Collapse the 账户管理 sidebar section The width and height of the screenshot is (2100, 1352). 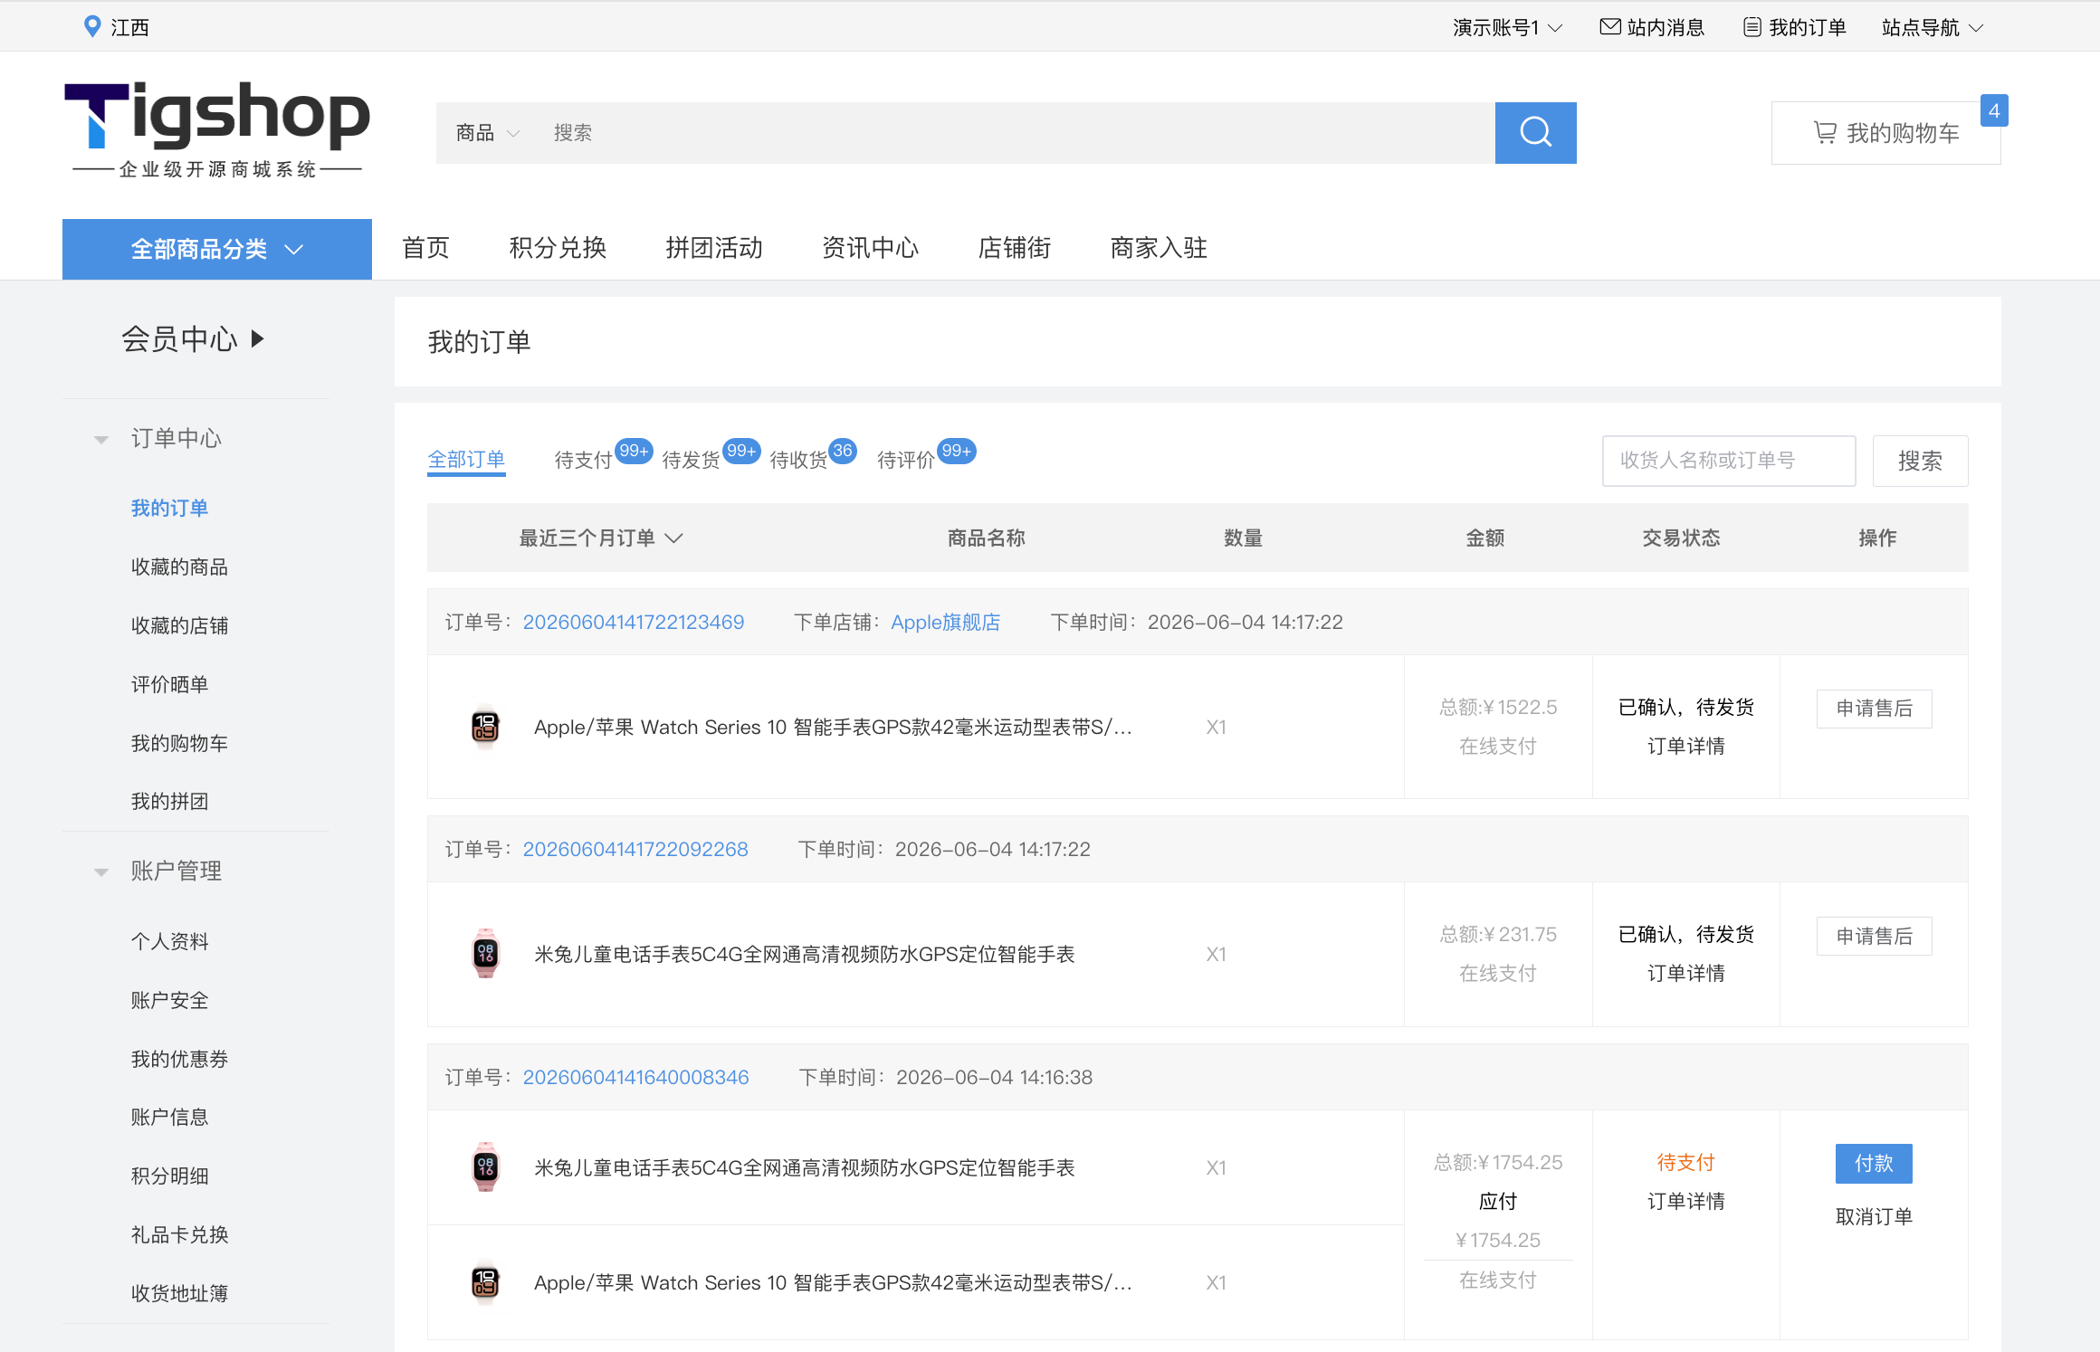coord(101,872)
